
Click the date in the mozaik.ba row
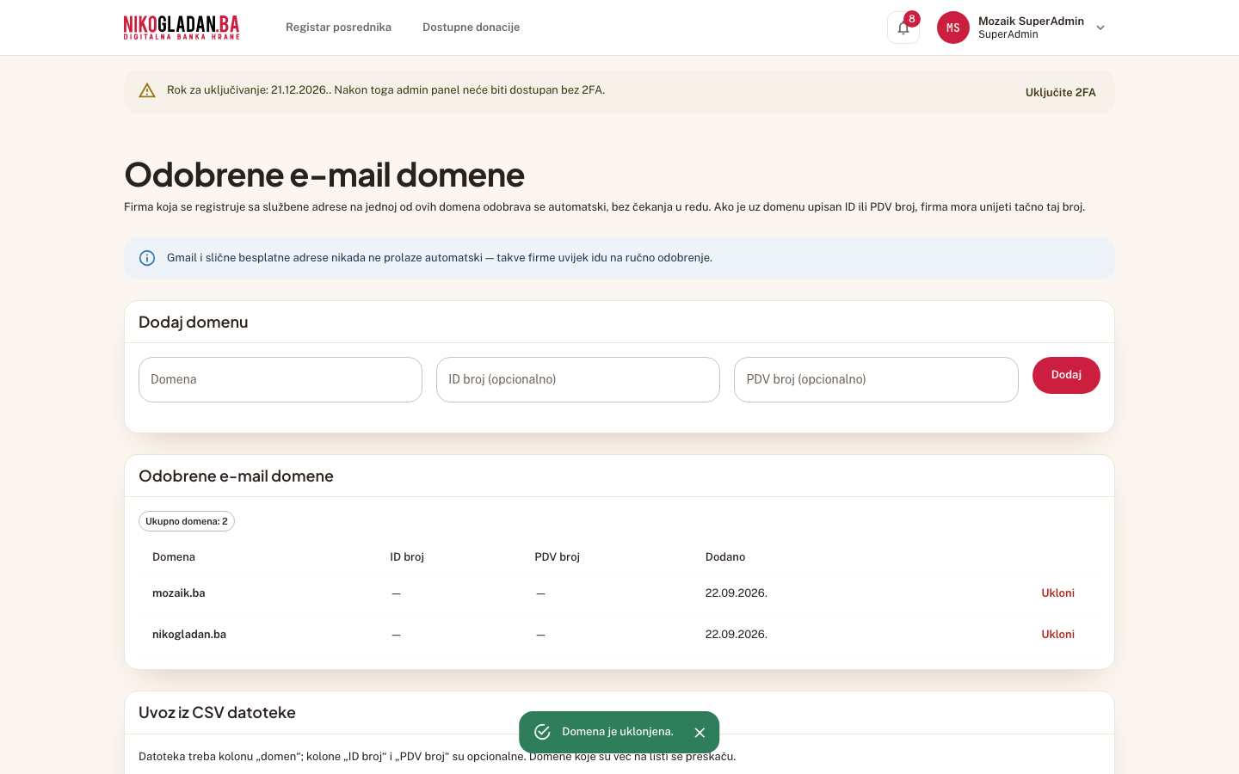click(x=737, y=593)
